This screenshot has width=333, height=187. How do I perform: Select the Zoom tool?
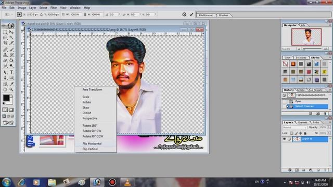click(x=11, y=89)
